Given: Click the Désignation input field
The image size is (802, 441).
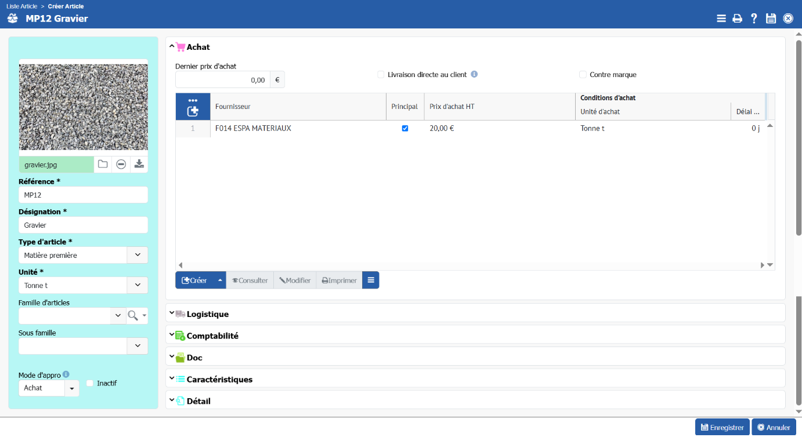Looking at the screenshot, I should (83, 225).
